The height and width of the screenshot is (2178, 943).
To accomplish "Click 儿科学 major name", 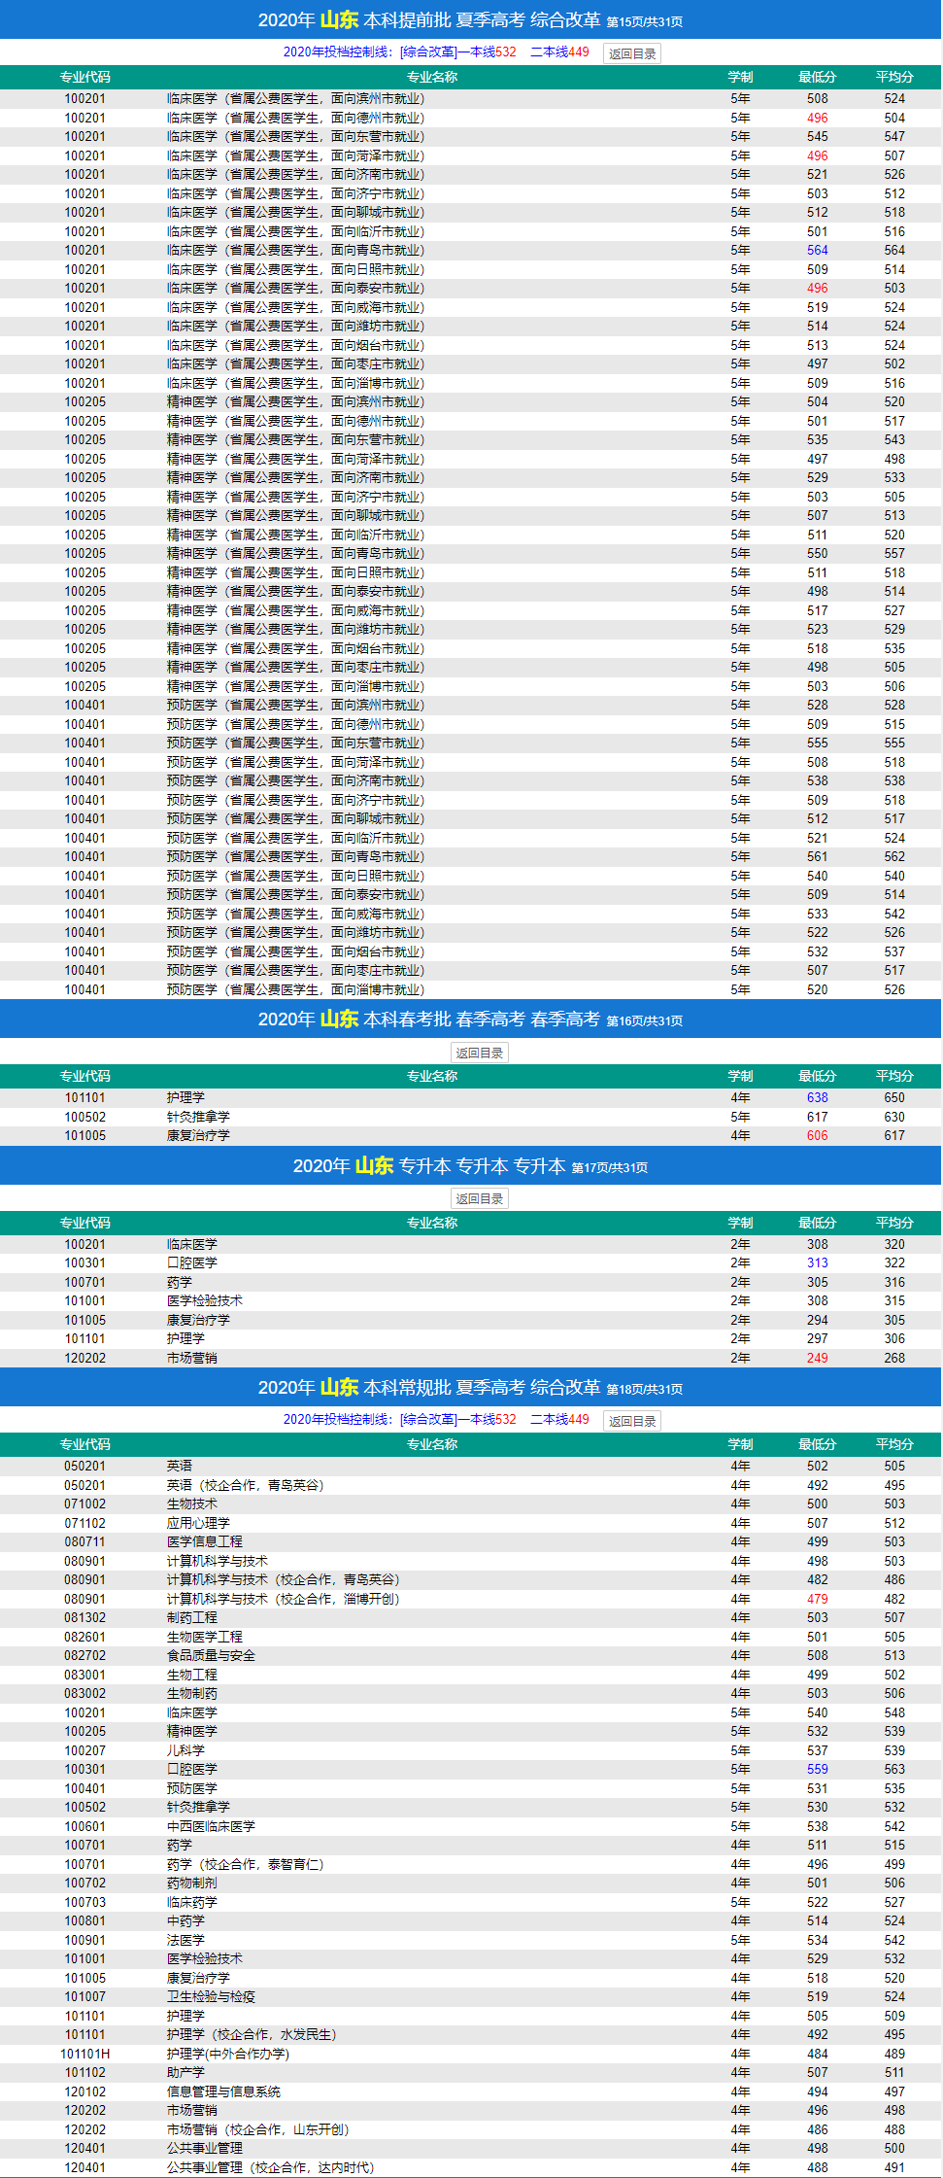I will tap(185, 1750).
